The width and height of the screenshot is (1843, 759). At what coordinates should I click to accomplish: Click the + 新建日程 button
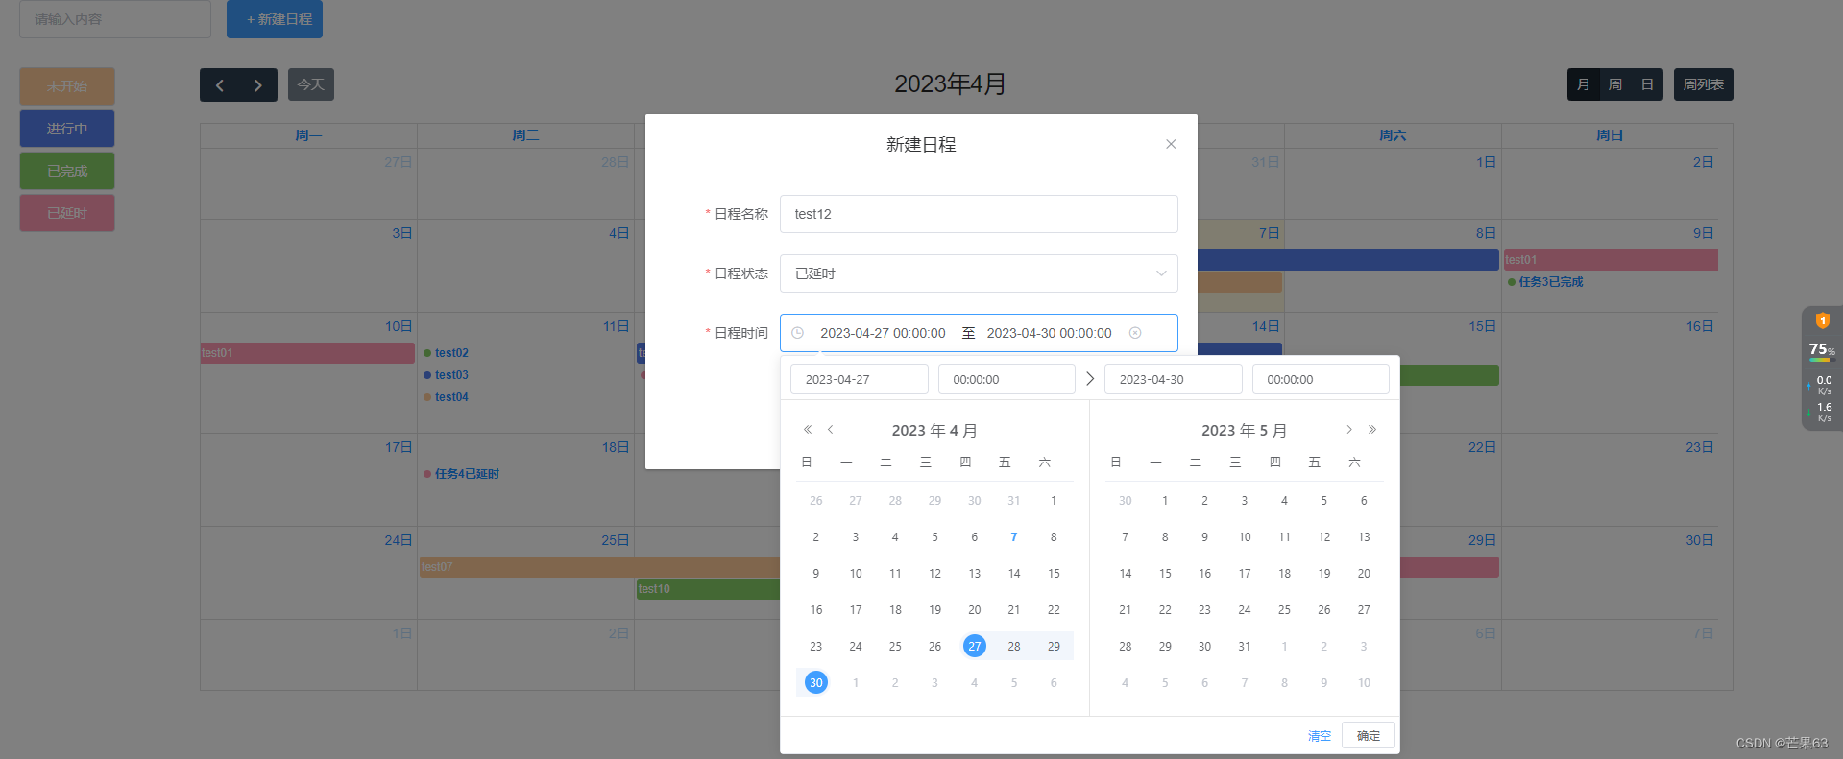[275, 19]
